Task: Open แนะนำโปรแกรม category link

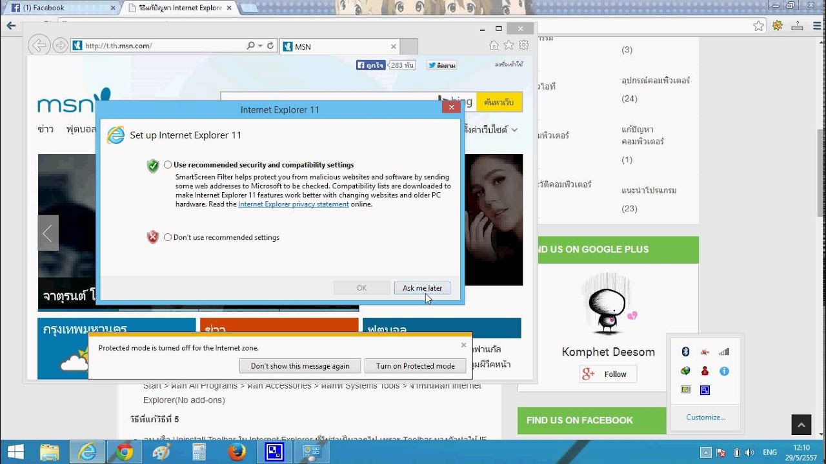Action: coord(649,191)
